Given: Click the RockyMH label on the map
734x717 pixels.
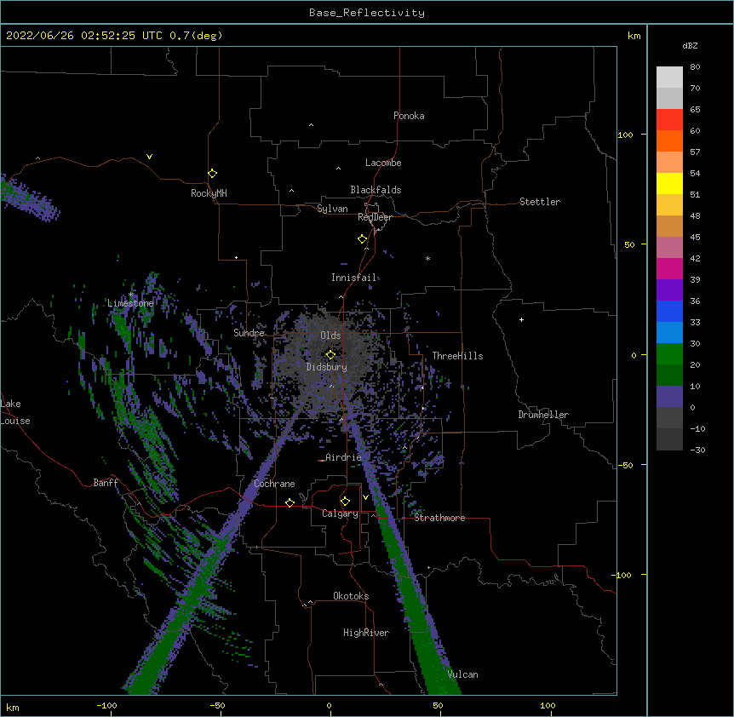Looking at the screenshot, I should click(209, 193).
